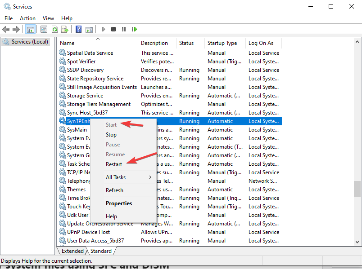Switch to the Standard tab

101,251
